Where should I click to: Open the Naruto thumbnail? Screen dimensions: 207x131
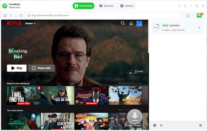coord(92,121)
